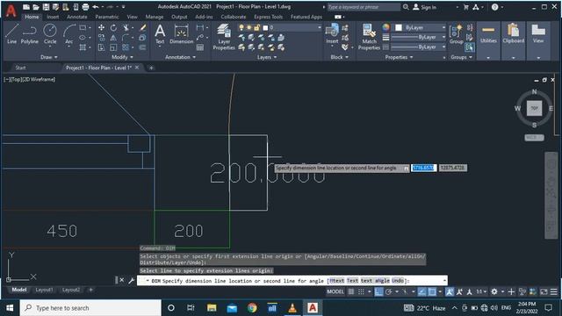Select the Line drawing tool

point(11,34)
